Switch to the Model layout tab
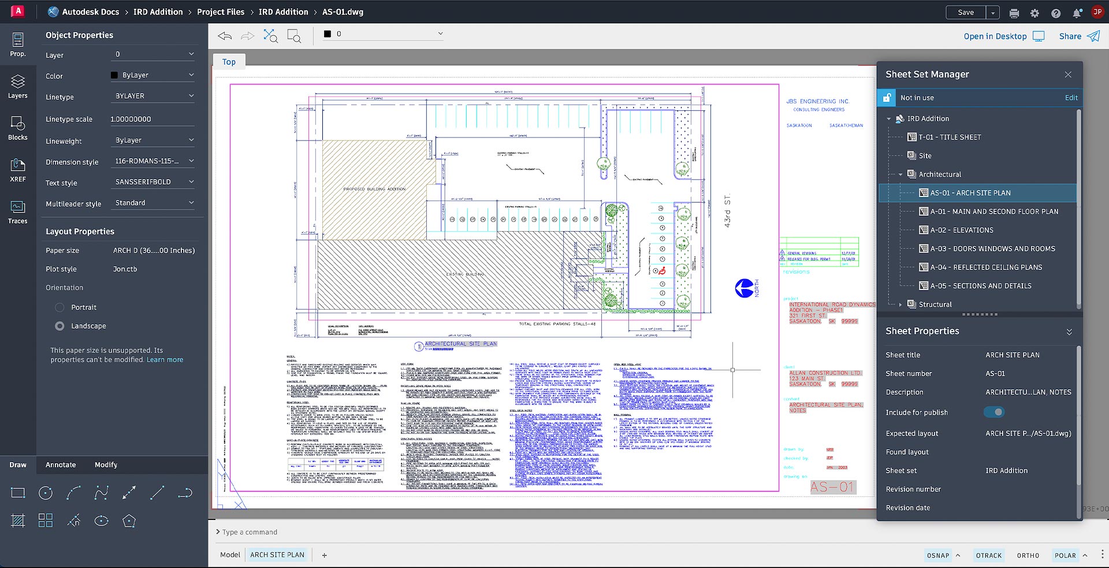This screenshot has width=1109, height=568. click(x=230, y=555)
